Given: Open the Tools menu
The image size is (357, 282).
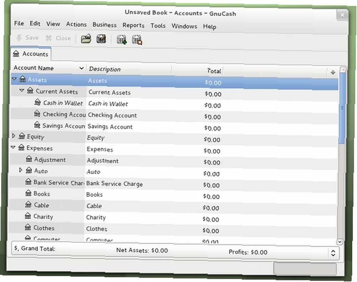Looking at the screenshot, I should click(x=158, y=26).
